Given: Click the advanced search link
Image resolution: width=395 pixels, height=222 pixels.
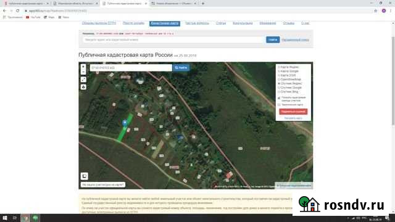Looking at the screenshot, I should [x=295, y=39].
